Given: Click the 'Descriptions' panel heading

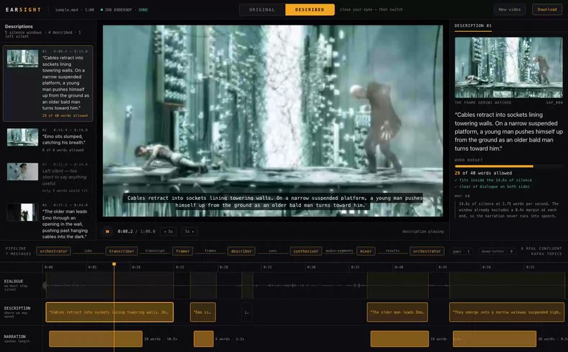Looking at the screenshot, I should point(19,27).
